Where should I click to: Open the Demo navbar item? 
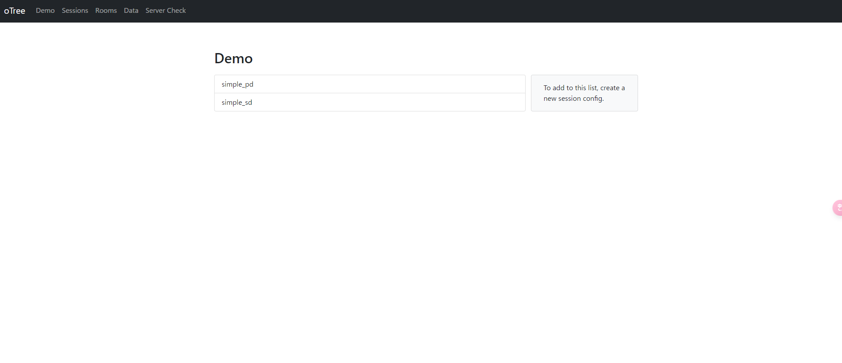click(x=45, y=11)
